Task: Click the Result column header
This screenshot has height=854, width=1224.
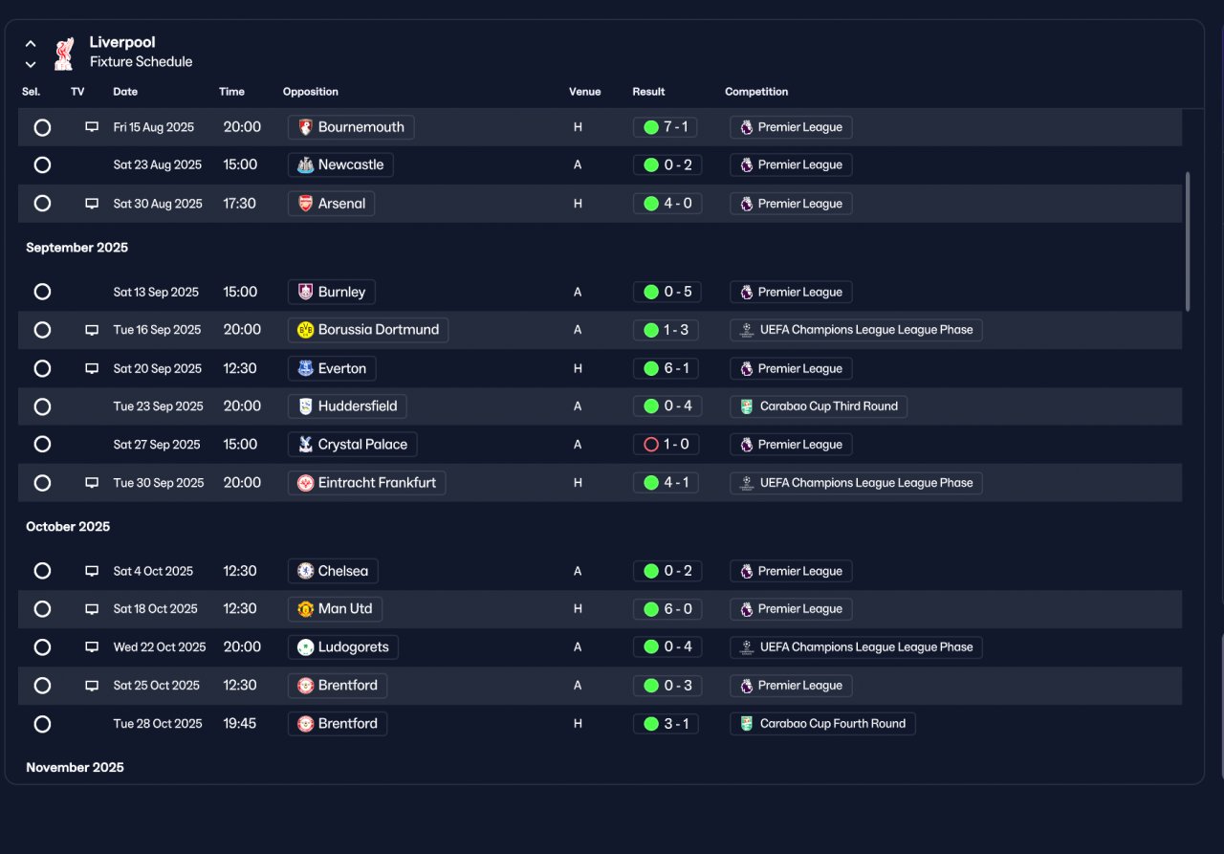Action: point(648,92)
